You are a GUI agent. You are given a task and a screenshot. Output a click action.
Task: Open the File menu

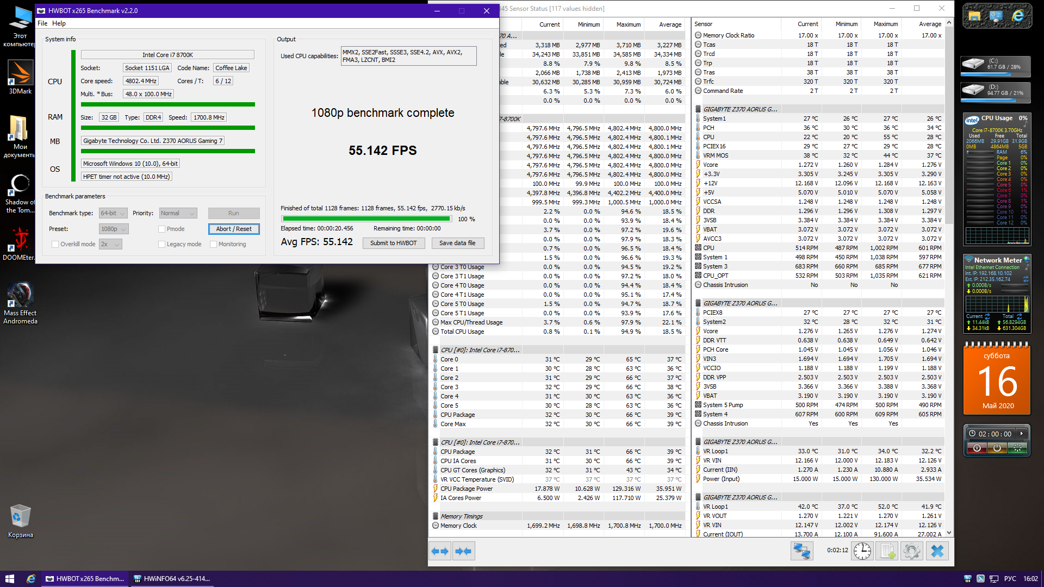click(42, 23)
